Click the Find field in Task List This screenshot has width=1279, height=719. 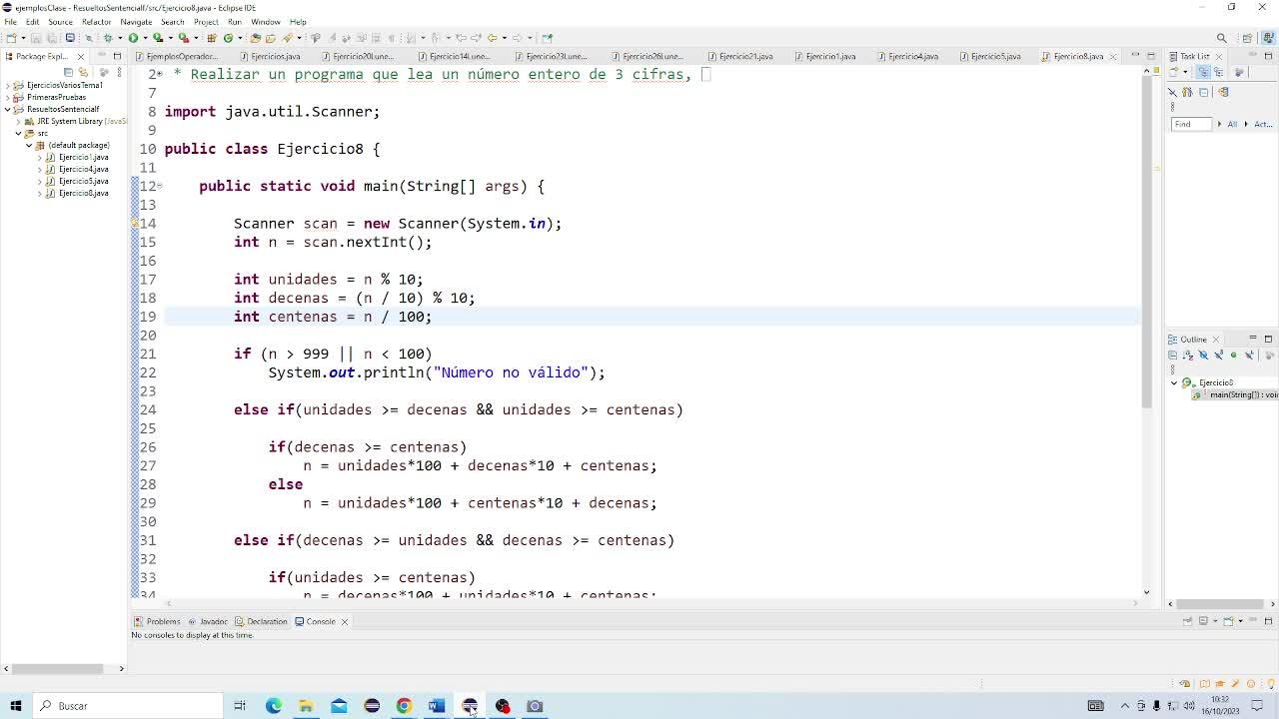click(1190, 124)
